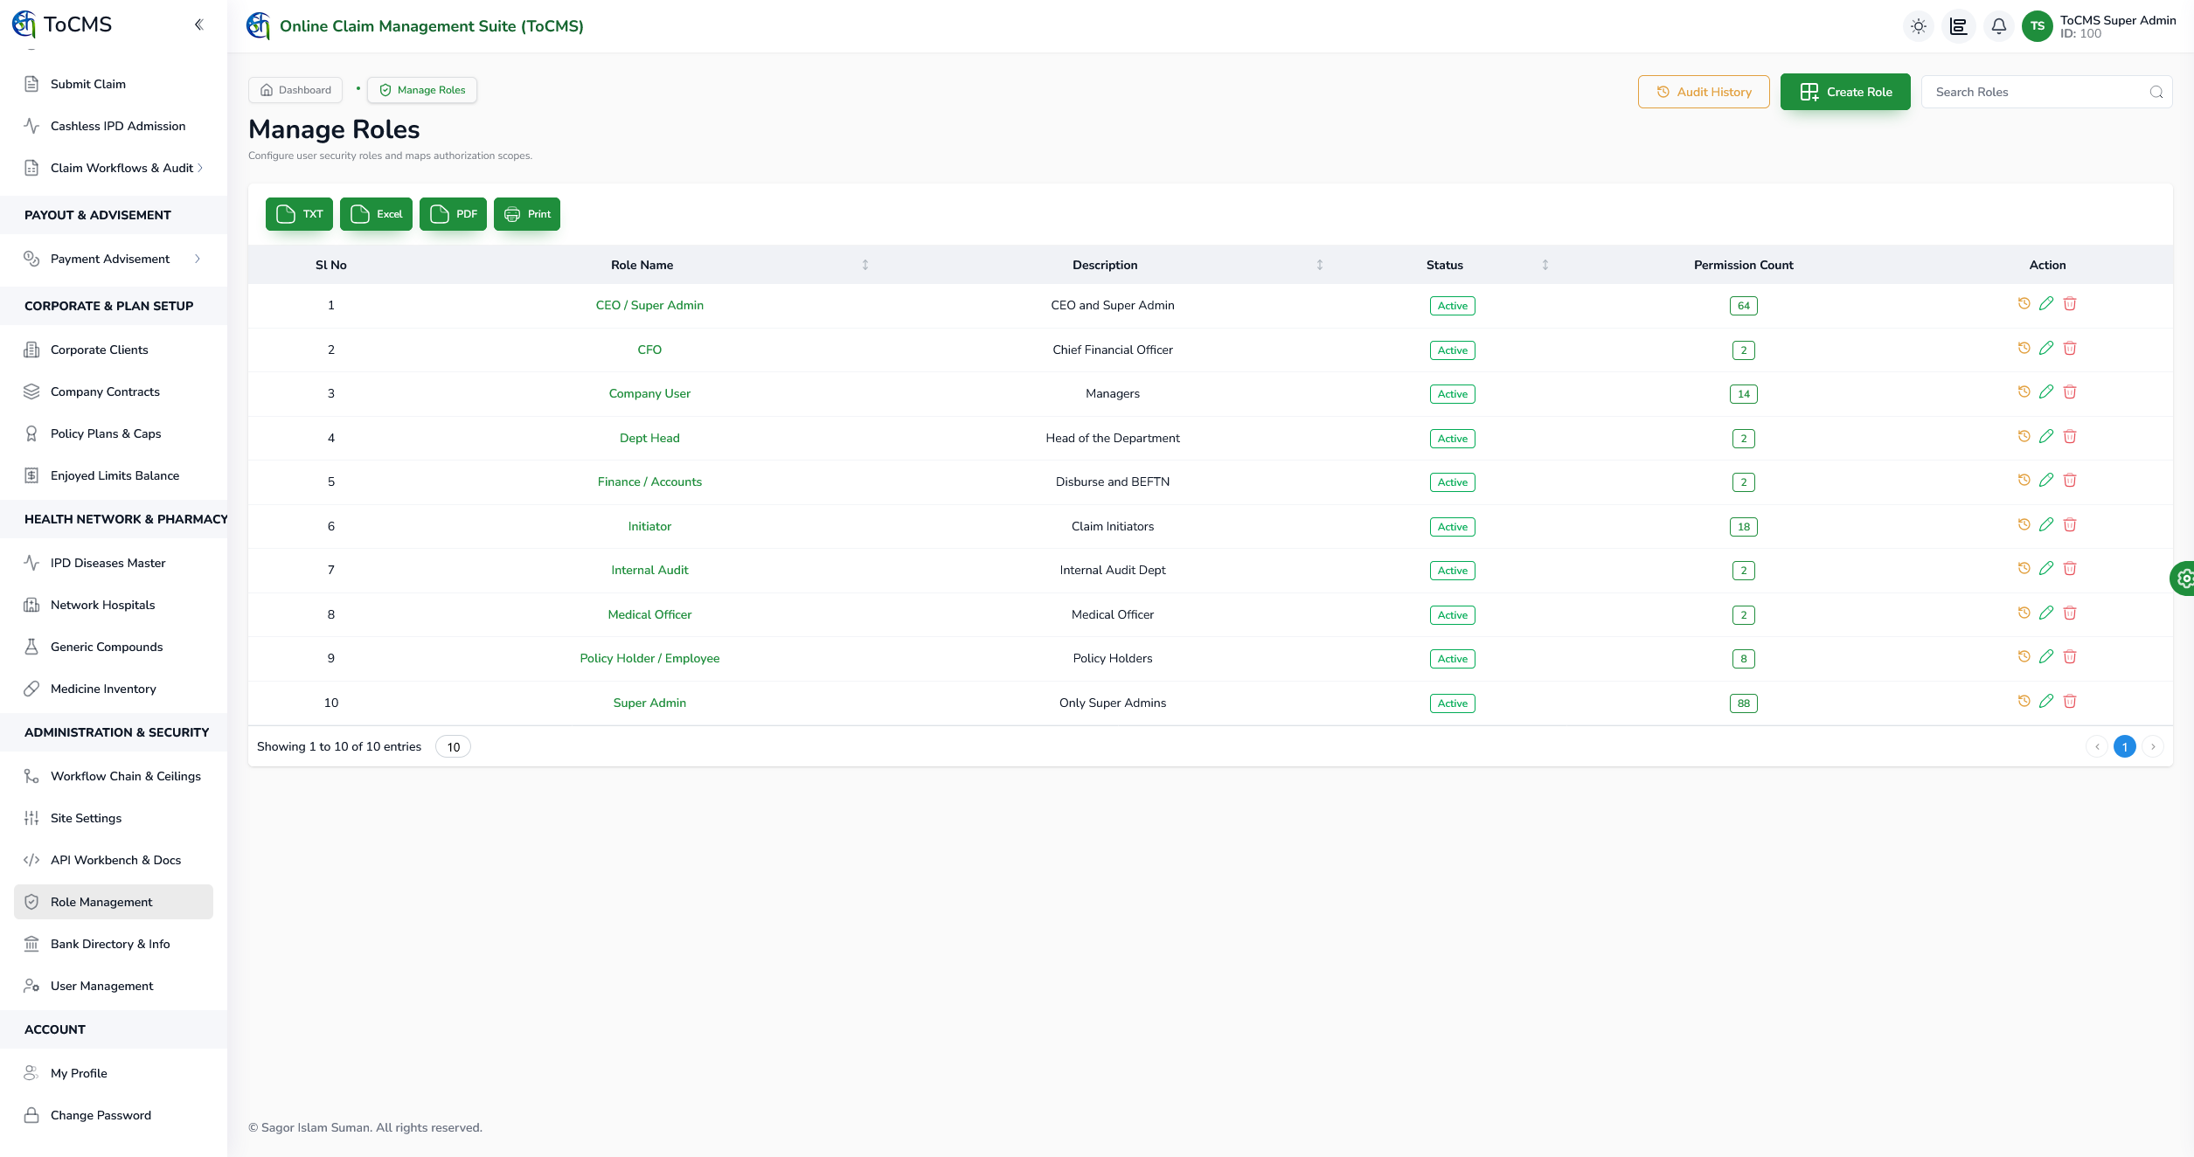Delete the Medical Officer role
Screen dimensions: 2194x1157
click(2070, 613)
